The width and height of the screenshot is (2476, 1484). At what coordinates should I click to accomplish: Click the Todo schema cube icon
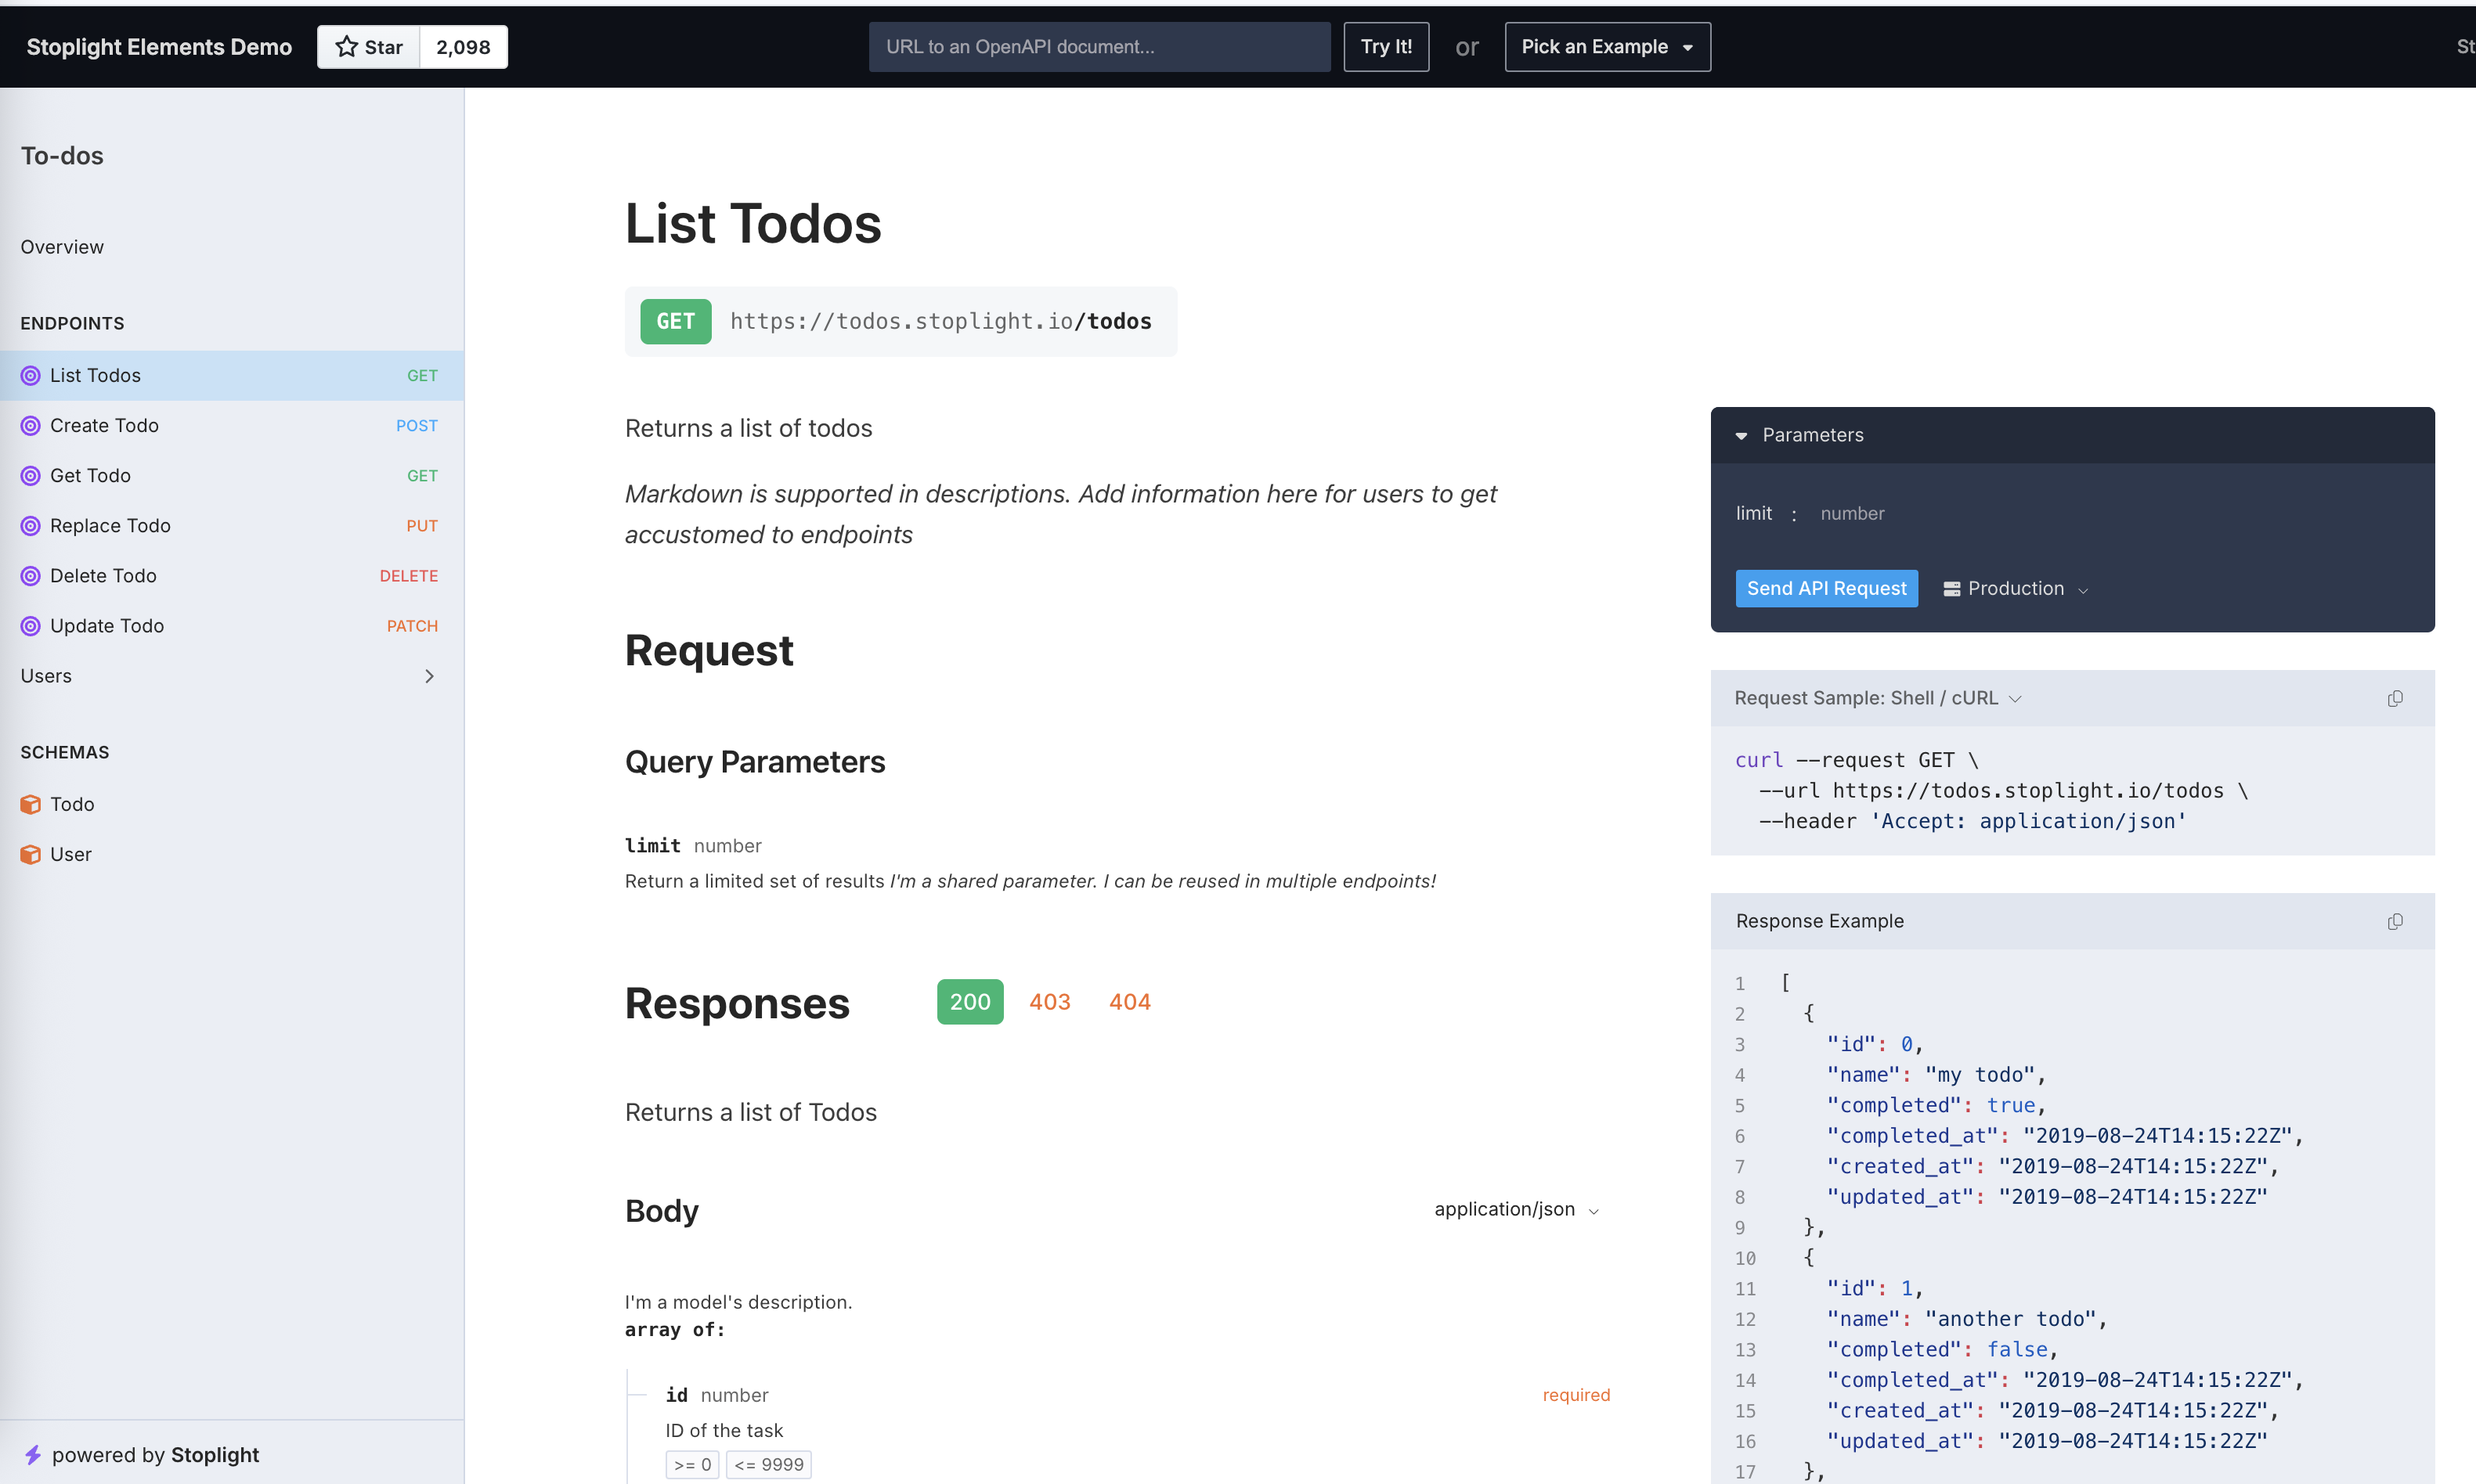point(31,804)
